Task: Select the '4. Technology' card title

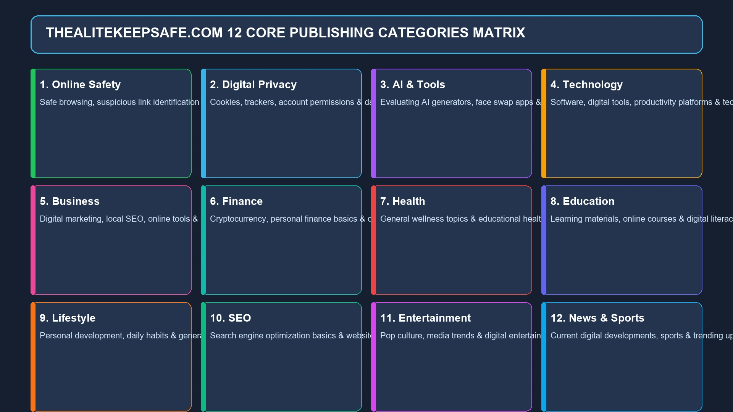Action: pyautogui.click(x=586, y=85)
